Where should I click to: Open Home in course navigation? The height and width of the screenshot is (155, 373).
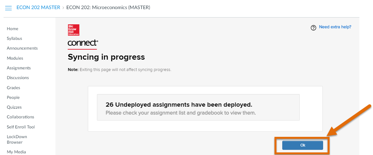(12, 29)
